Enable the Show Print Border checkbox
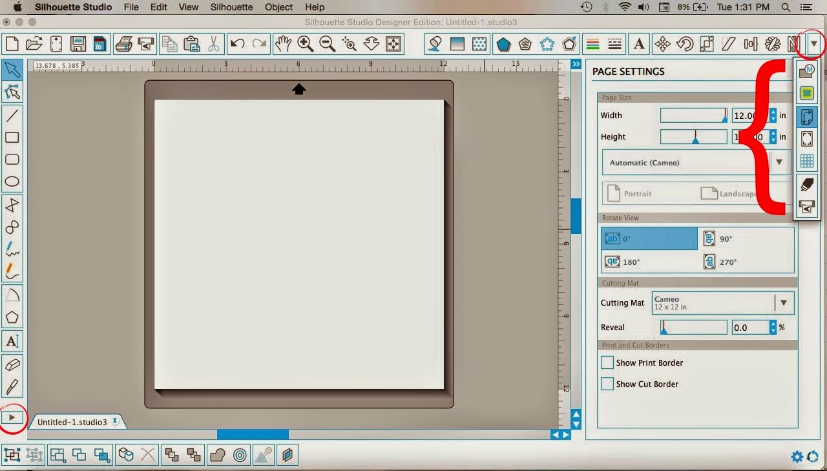 (607, 362)
